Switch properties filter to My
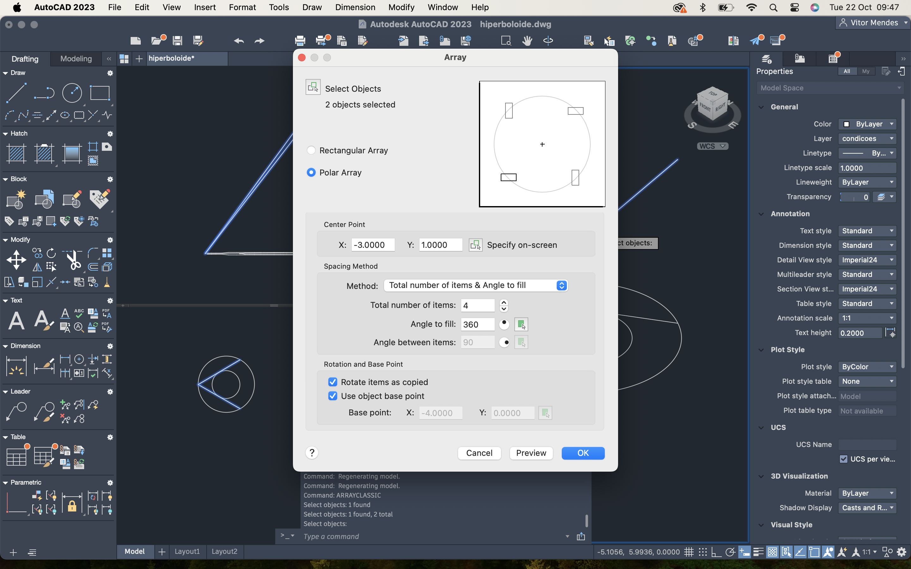The width and height of the screenshot is (911, 569). (x=866, y=71)
